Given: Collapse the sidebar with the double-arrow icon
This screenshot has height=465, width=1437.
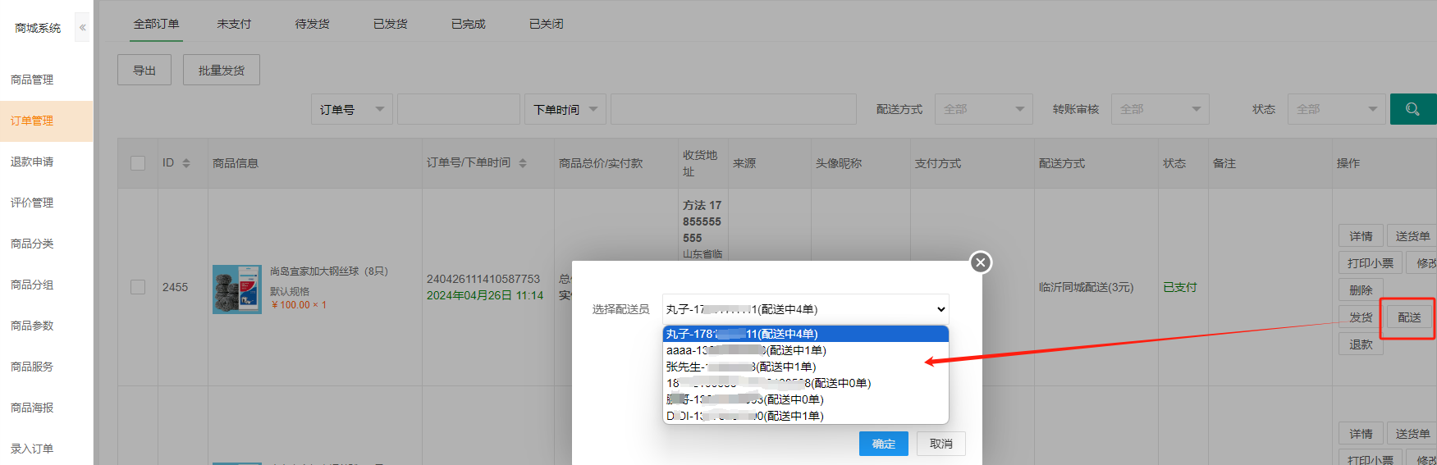Looking at the screenshot, I should click(82, 27).
